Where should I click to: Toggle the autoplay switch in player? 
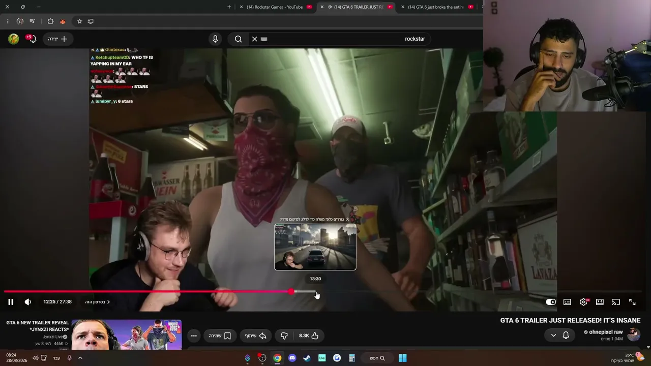(551, 302)
